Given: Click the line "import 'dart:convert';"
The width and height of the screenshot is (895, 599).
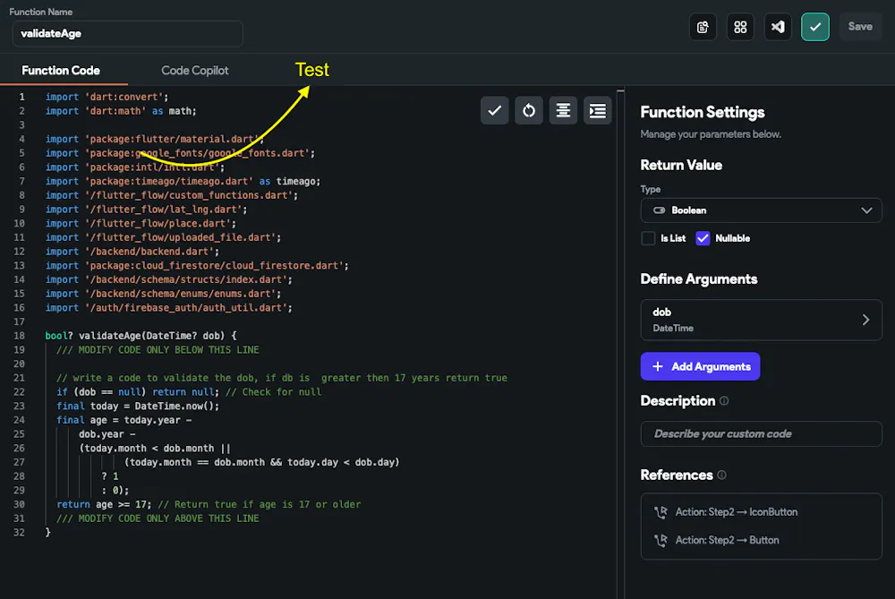Looking at the screenshot, I should coord(107,97).
